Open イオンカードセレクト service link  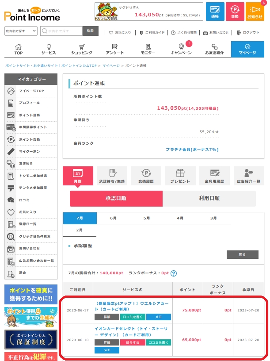tap(131, 331)
